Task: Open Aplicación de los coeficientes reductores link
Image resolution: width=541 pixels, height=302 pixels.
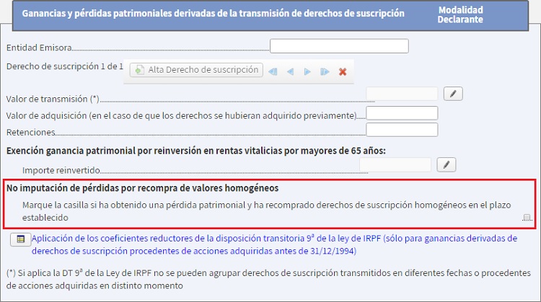Action: [274, 244]
